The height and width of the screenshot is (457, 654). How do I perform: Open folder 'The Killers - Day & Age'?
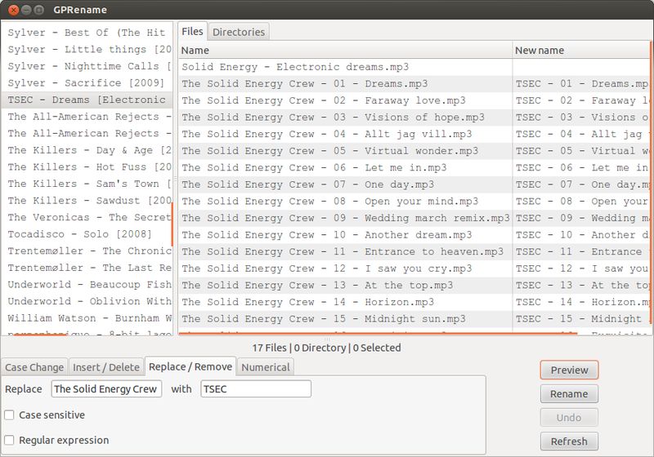[x=87, y=150]
